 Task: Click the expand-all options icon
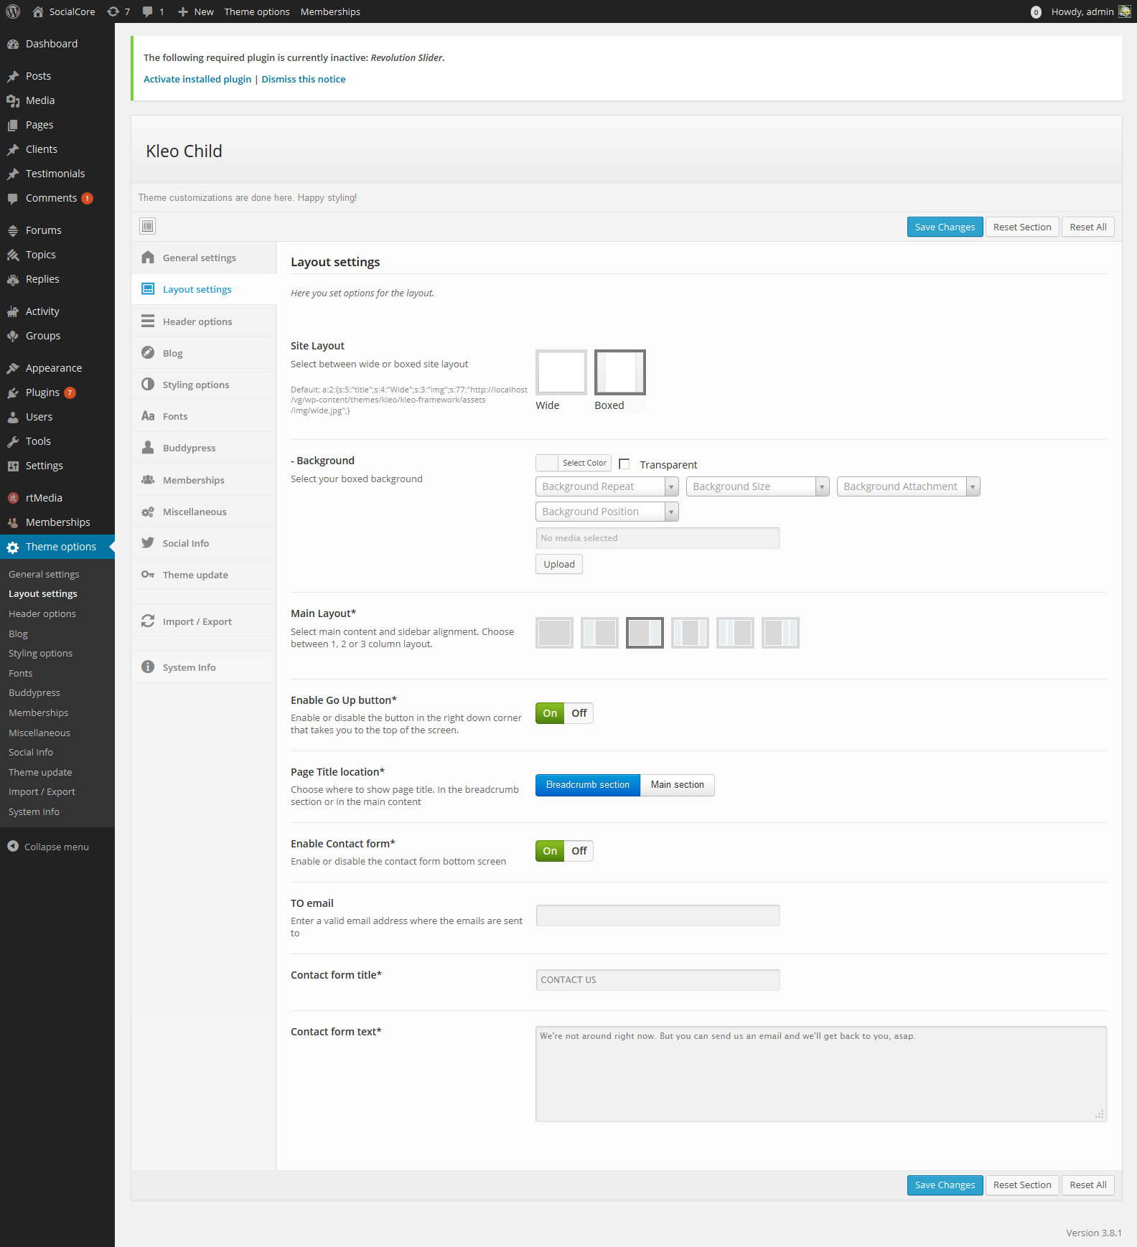pos(147,226)
